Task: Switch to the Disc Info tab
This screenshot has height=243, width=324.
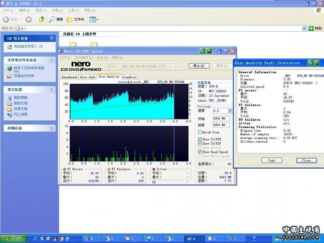Action: coord(88,77)
